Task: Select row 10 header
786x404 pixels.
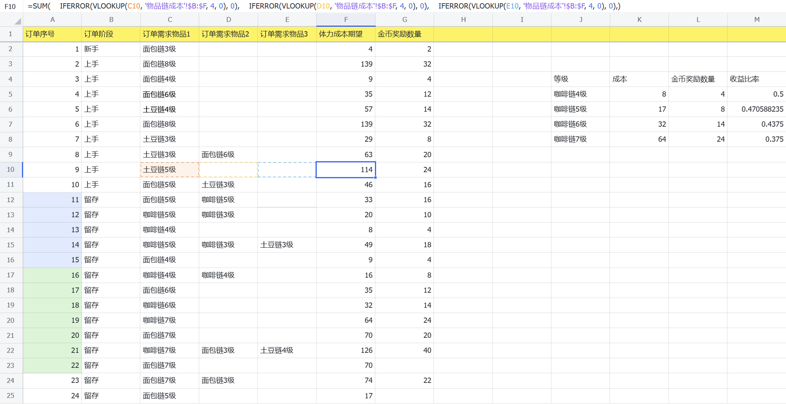Action: [x=11, y=170]
